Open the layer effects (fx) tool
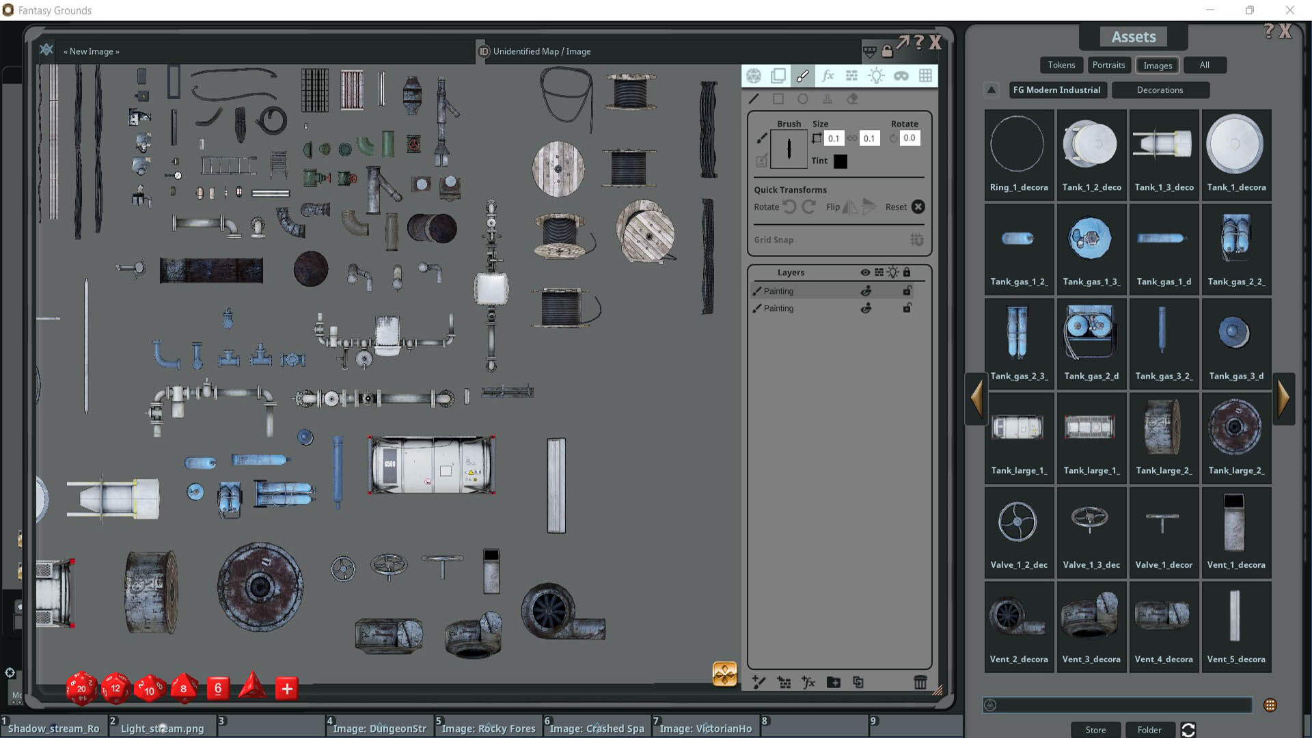Image resolution: width=1312 pixels, height=738 pixels. coord(827,76)
